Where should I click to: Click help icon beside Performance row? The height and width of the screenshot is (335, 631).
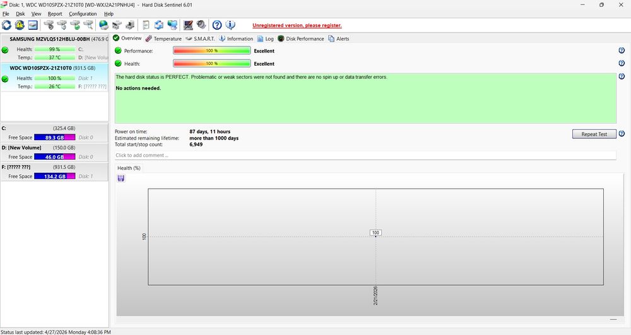(x=622, y=50)
